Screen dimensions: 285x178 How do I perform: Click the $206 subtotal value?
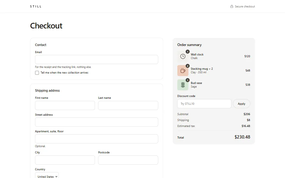tap(247, 114)
